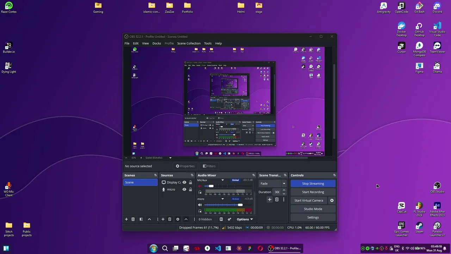Image resolution: width=451 pixels, height=254 pixels.
Task: Click Start Virtual Camera
Action: (x=309, y=200)
